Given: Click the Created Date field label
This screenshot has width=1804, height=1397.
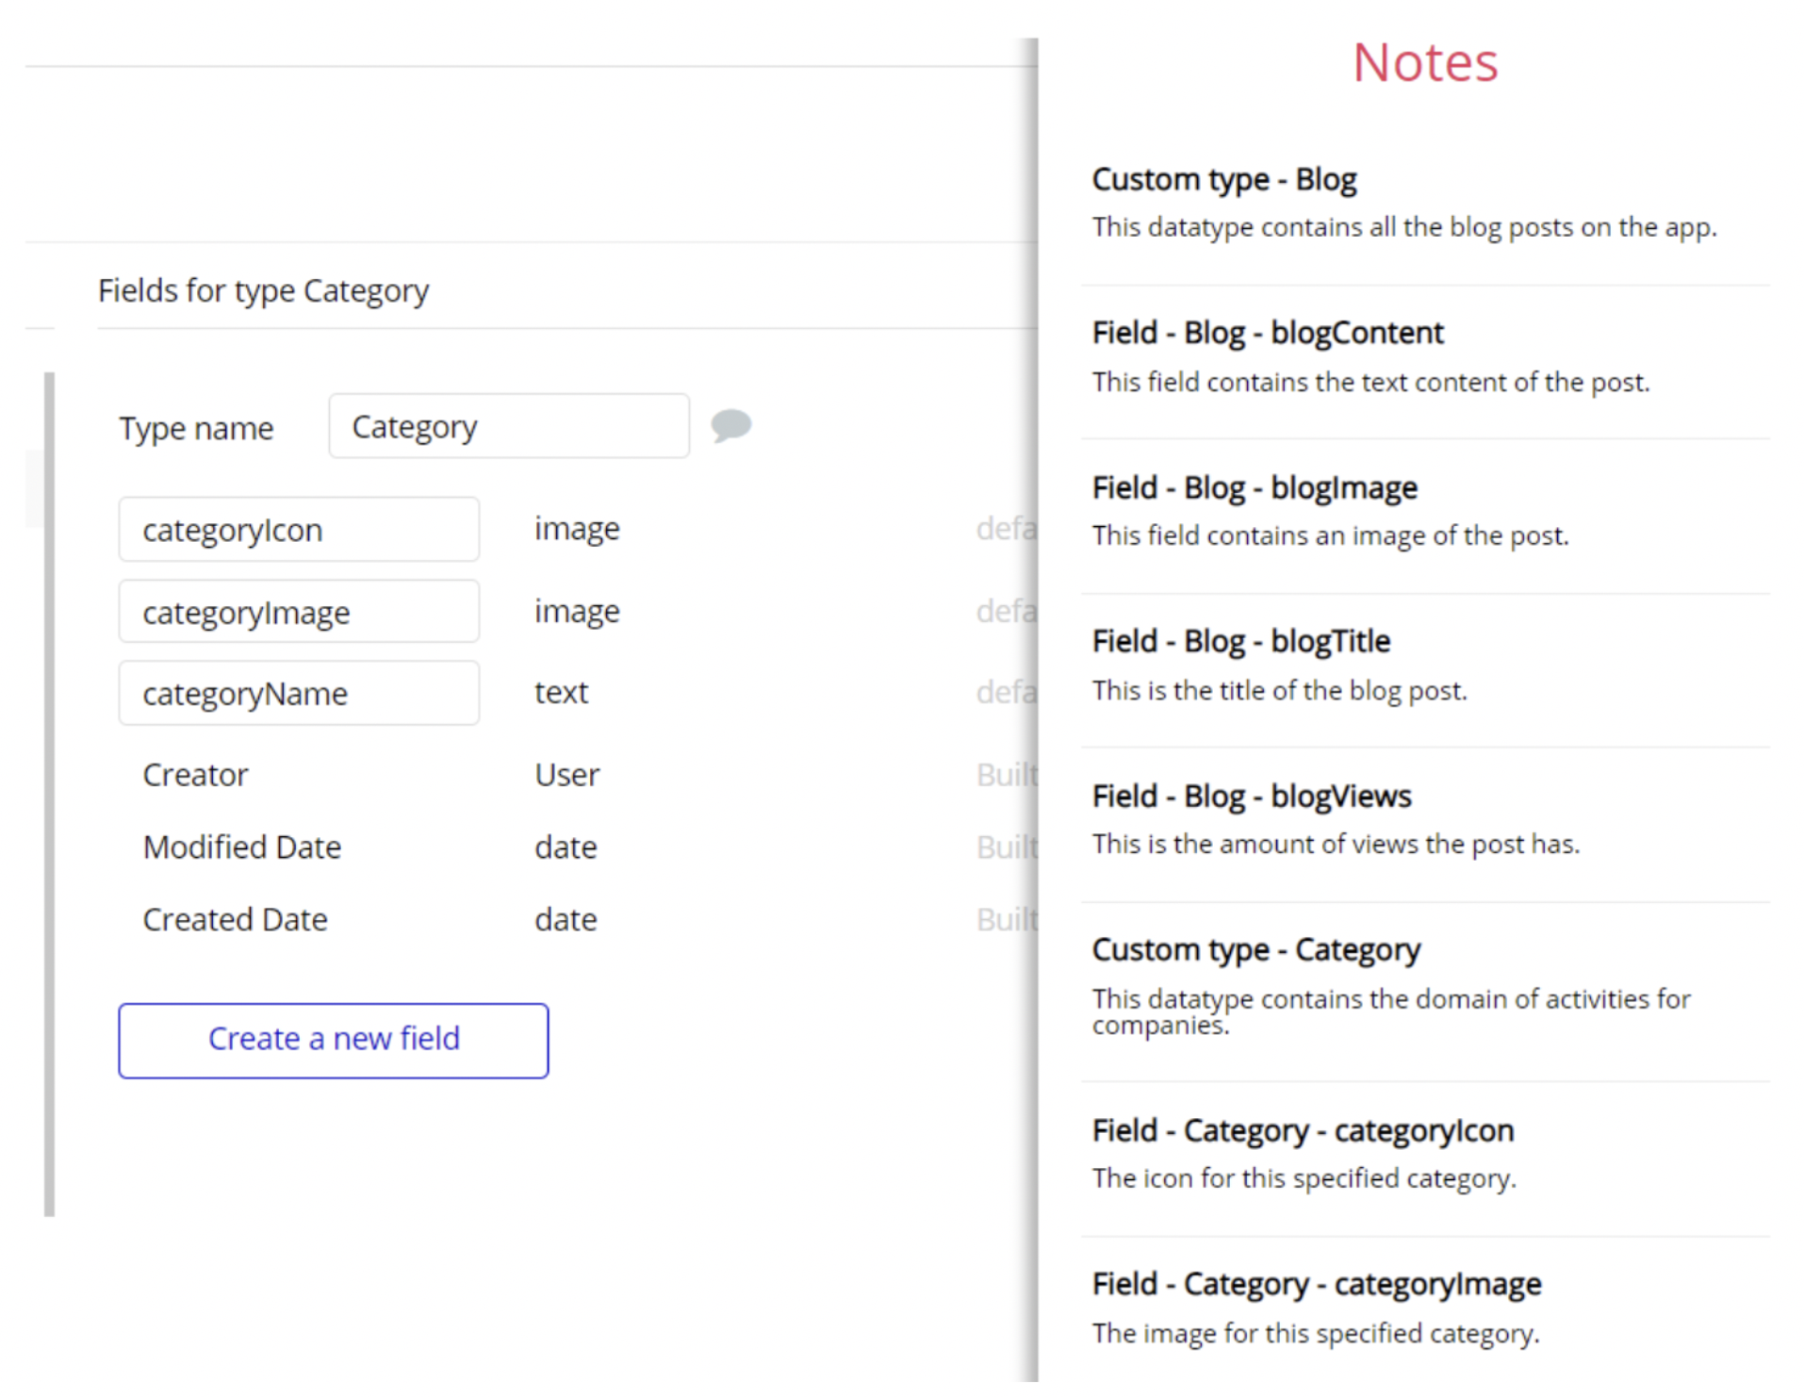Looking at the screenshot, I should click(235, 920).
